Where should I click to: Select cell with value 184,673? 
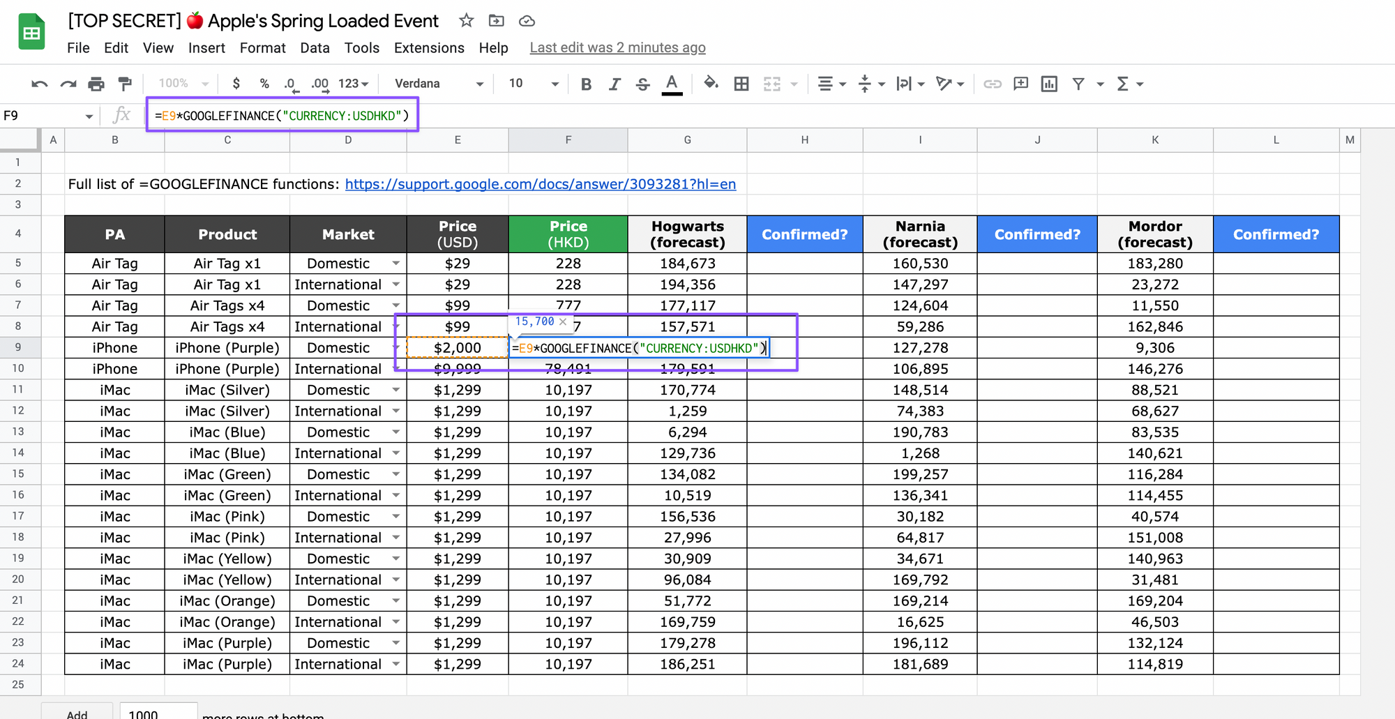pyautogui.click(x=688, y=264)
